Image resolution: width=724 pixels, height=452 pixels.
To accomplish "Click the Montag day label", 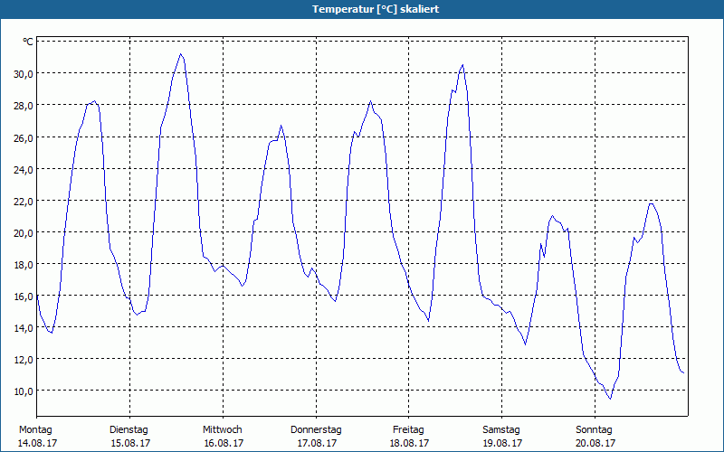I will (35, 430).
